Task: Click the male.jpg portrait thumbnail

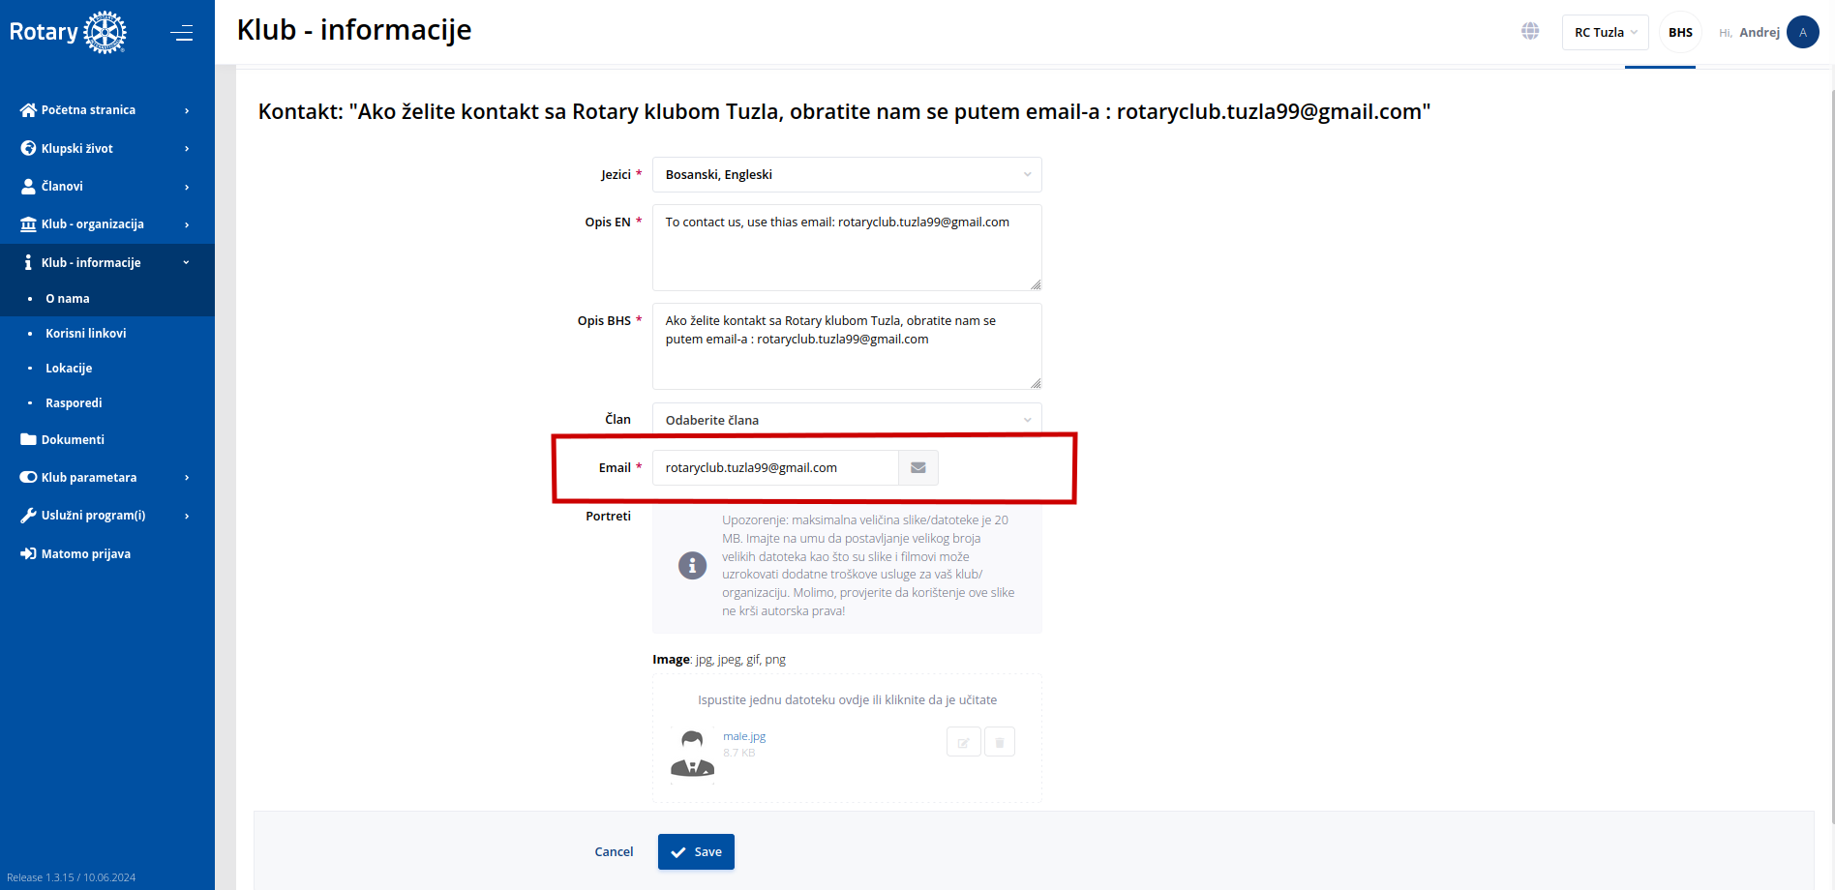Action: (692, 754)
